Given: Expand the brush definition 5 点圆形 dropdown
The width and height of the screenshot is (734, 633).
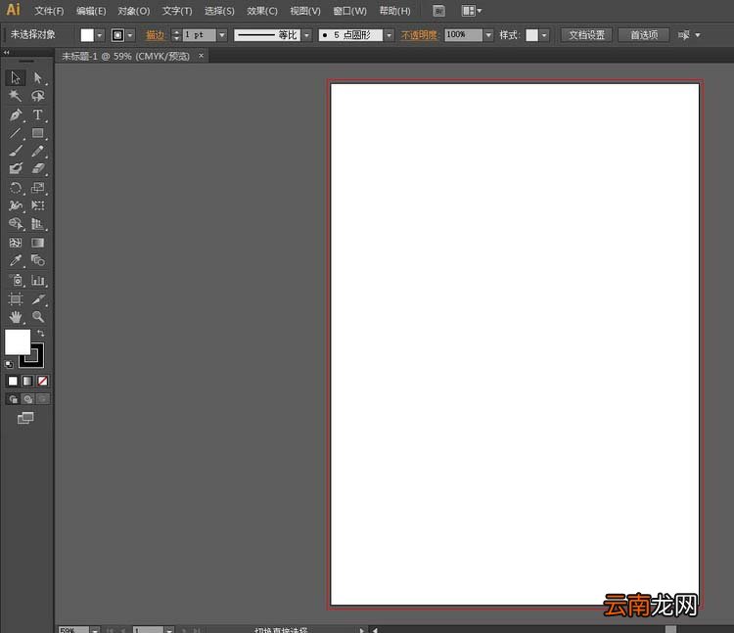Looking at the screenshot, I should [389, 35].
